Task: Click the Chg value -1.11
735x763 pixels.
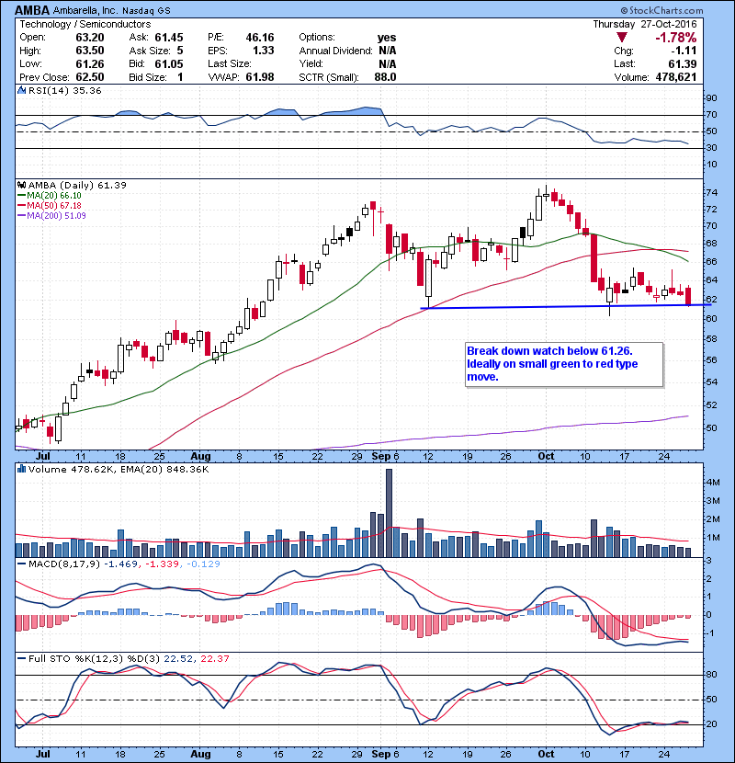Action: (x=684, y=51)
